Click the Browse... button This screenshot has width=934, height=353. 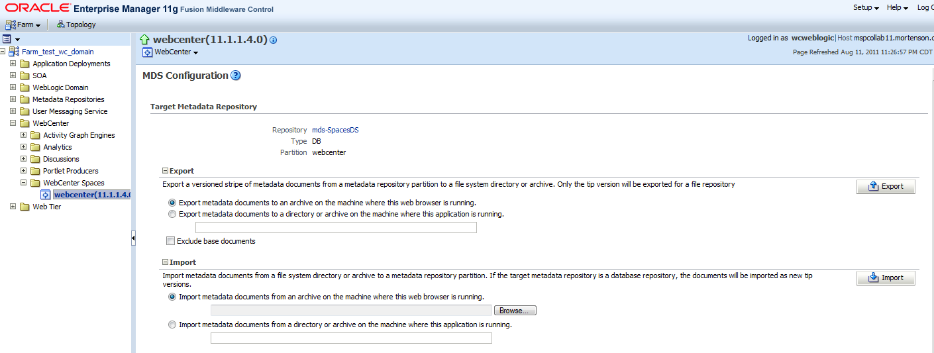[515, 311]
